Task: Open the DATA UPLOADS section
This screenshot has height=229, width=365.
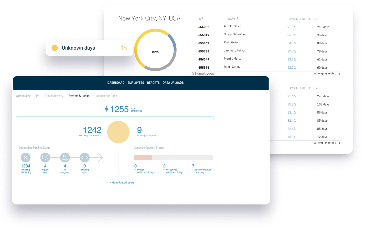Action: tap(173, 82)
